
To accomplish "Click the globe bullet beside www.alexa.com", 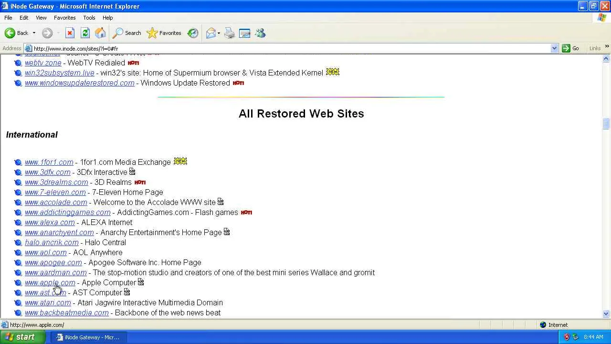I will [x=18, y=223].
